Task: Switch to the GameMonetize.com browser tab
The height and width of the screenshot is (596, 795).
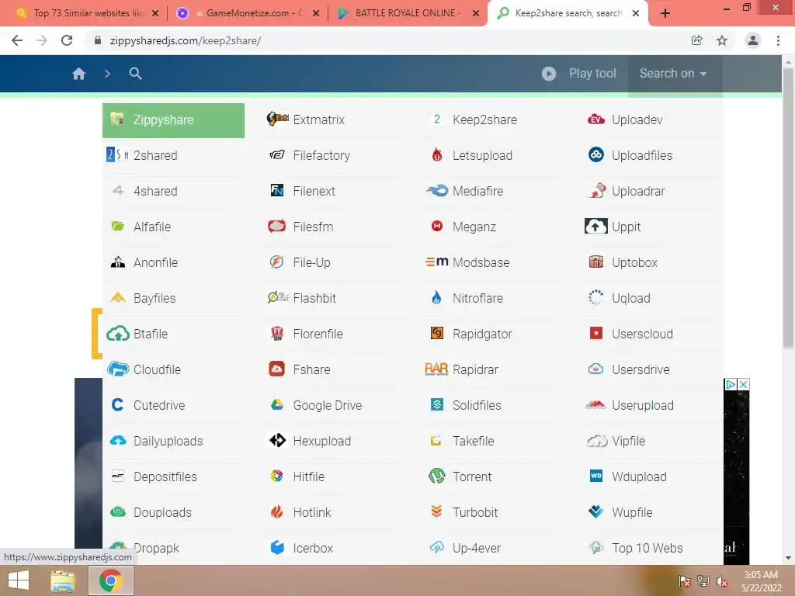Action: 247,13
